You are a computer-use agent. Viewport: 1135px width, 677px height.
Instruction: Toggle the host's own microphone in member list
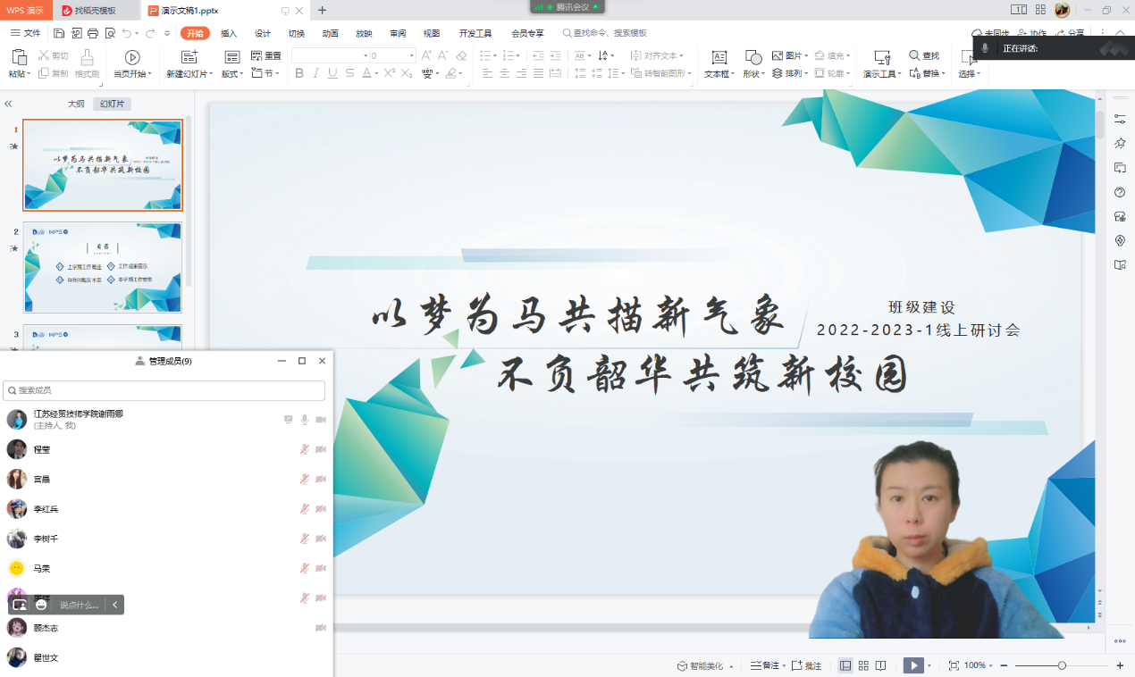[x=305, y=420]
